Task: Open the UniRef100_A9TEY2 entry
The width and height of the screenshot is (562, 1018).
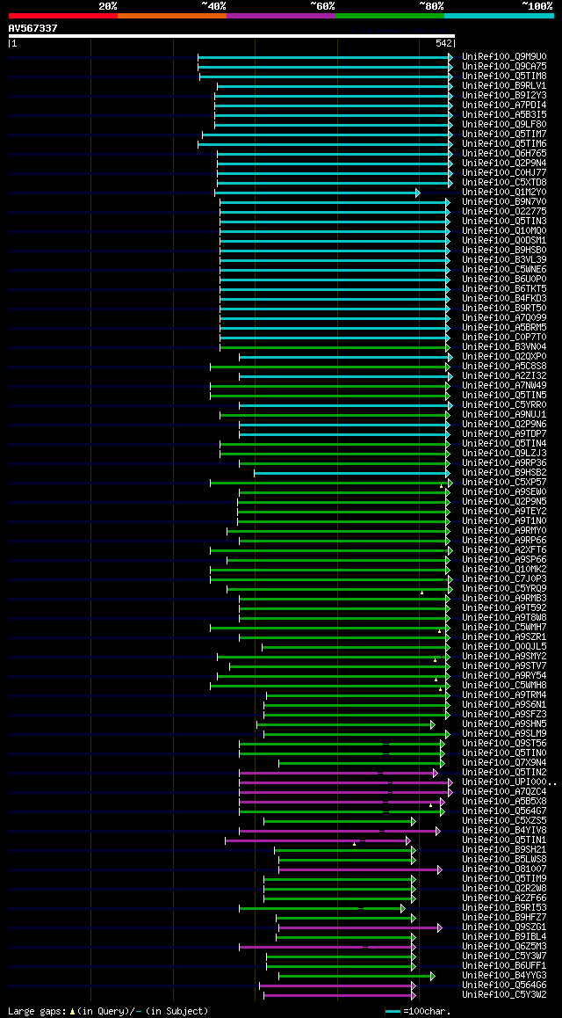Action: (504, 512)
